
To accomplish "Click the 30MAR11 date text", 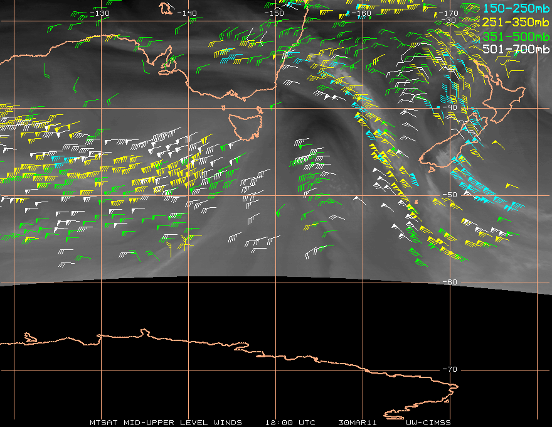I will click(358, 423).
